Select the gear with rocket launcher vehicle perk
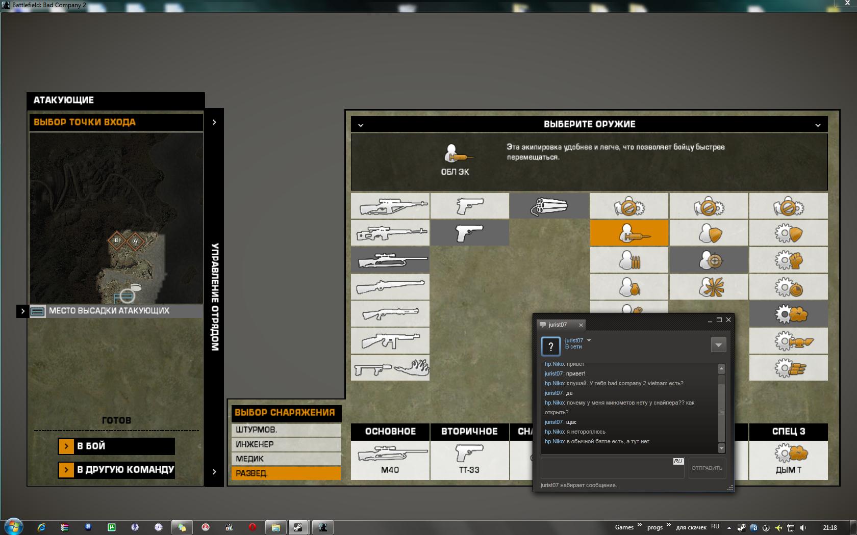This screenshot has height=535, width=857. [x=788, y=341]
